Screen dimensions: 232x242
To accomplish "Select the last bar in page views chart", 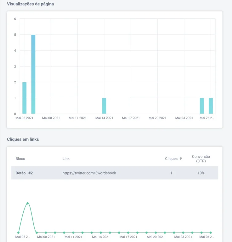I will pyautogui.click(x=211, y=106).
